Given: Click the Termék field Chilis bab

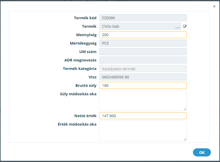Looking at the screenshot, I should (x=140, y=26).
